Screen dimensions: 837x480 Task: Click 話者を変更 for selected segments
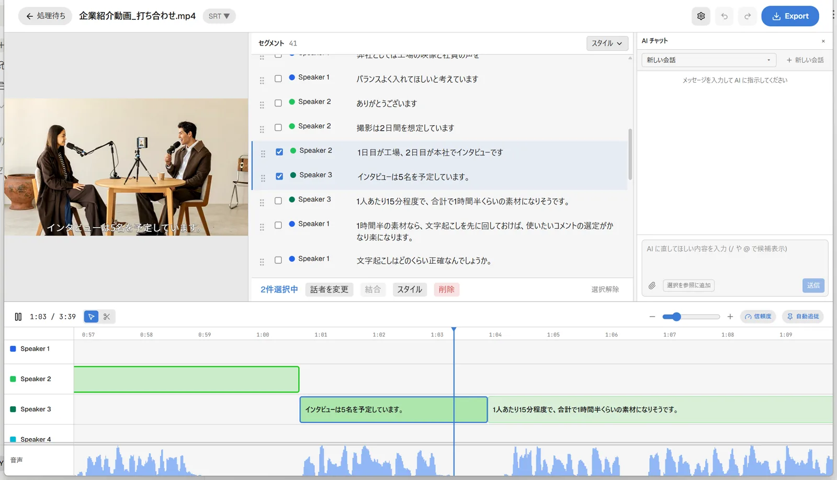tap(329, 289)
